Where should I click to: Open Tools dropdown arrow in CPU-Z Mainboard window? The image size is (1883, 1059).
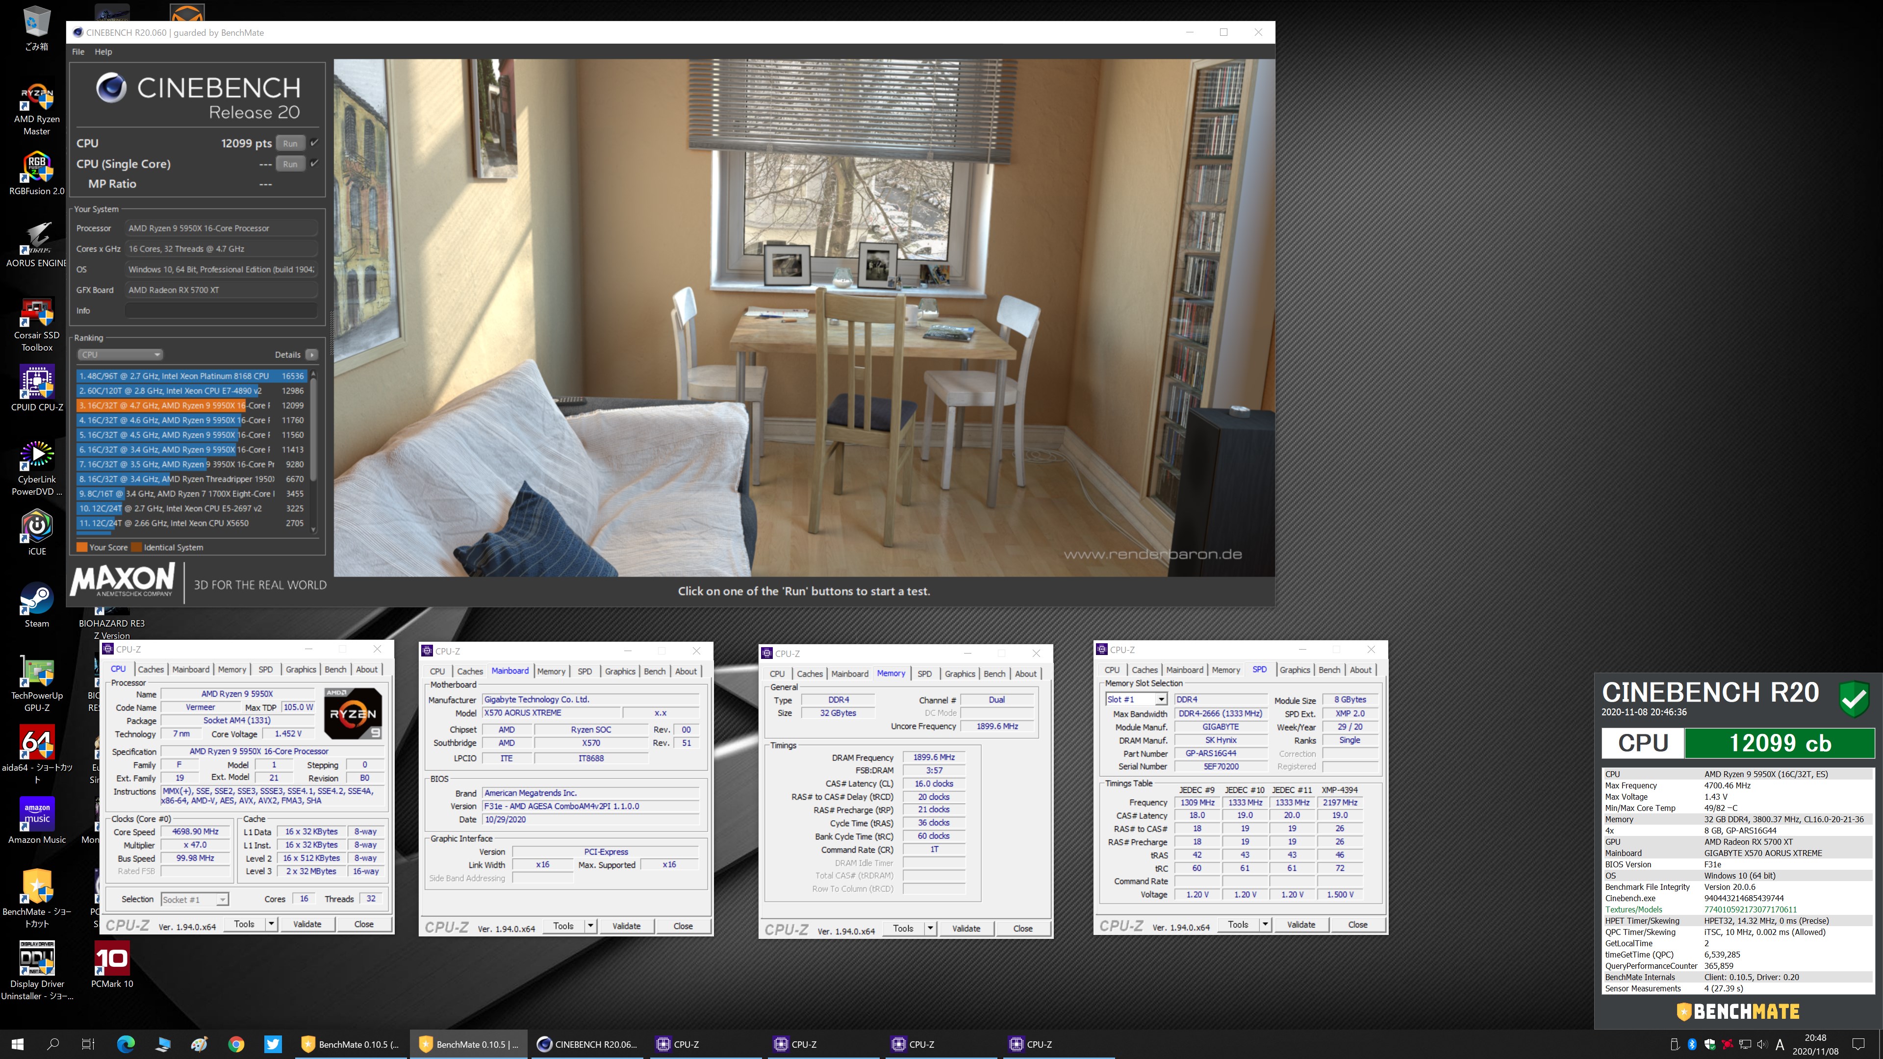(x=590, y=926)
